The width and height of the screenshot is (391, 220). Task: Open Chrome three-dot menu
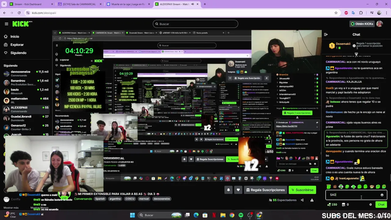(386, 13)
